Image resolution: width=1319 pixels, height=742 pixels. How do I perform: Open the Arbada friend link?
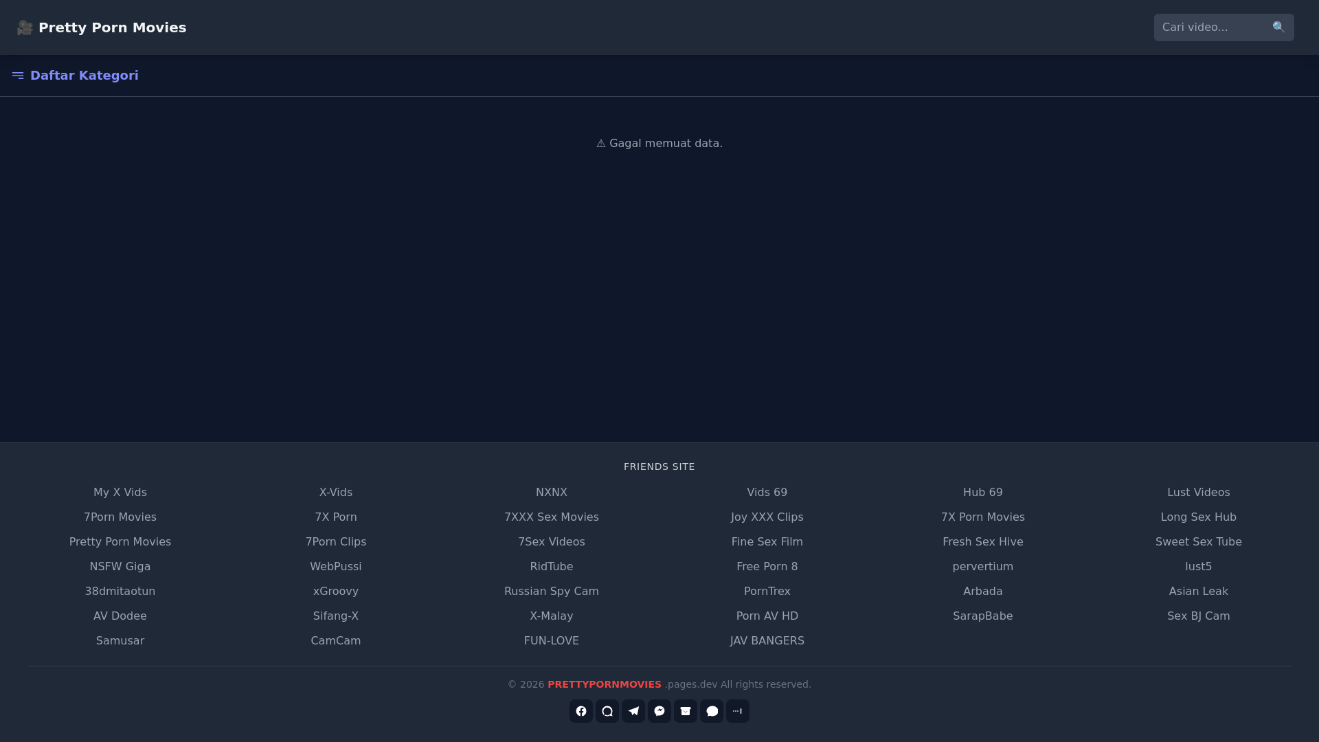pyautogui.click(x=983, y=592)
